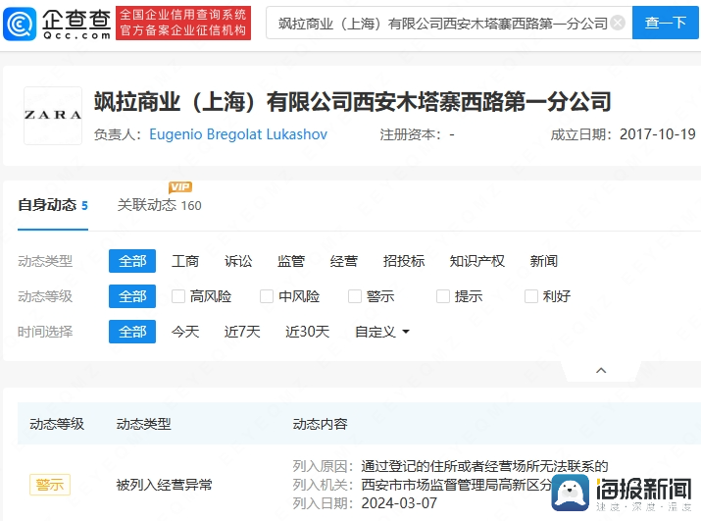Image resolution: width=701 pixels, height=521 pixels.
Task: Select 全部 in the 动态类型 row
Action: pyautogui.click(x=132, y=261)
